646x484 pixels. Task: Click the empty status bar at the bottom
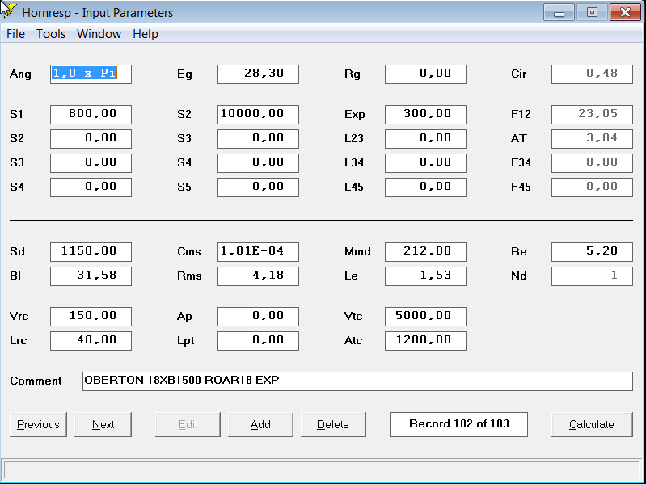321,469
